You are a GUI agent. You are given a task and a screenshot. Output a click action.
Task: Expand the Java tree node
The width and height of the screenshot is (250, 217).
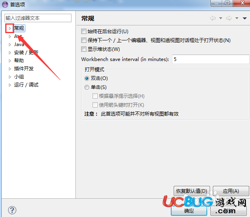(10, 44)
